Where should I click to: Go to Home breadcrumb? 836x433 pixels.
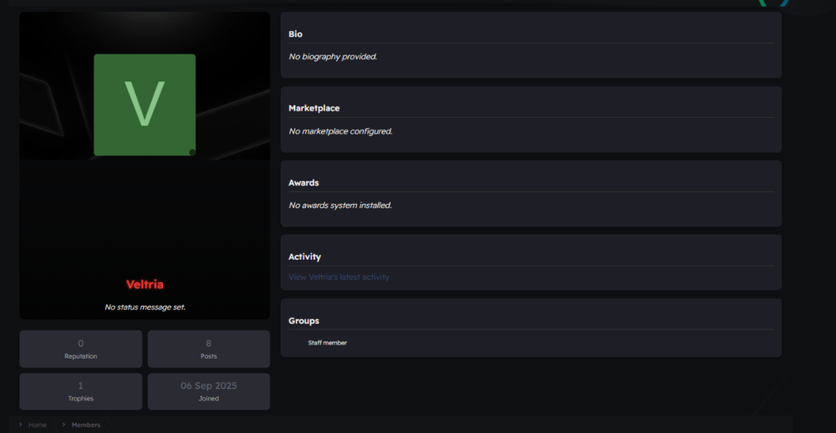[x=38, y=425]
